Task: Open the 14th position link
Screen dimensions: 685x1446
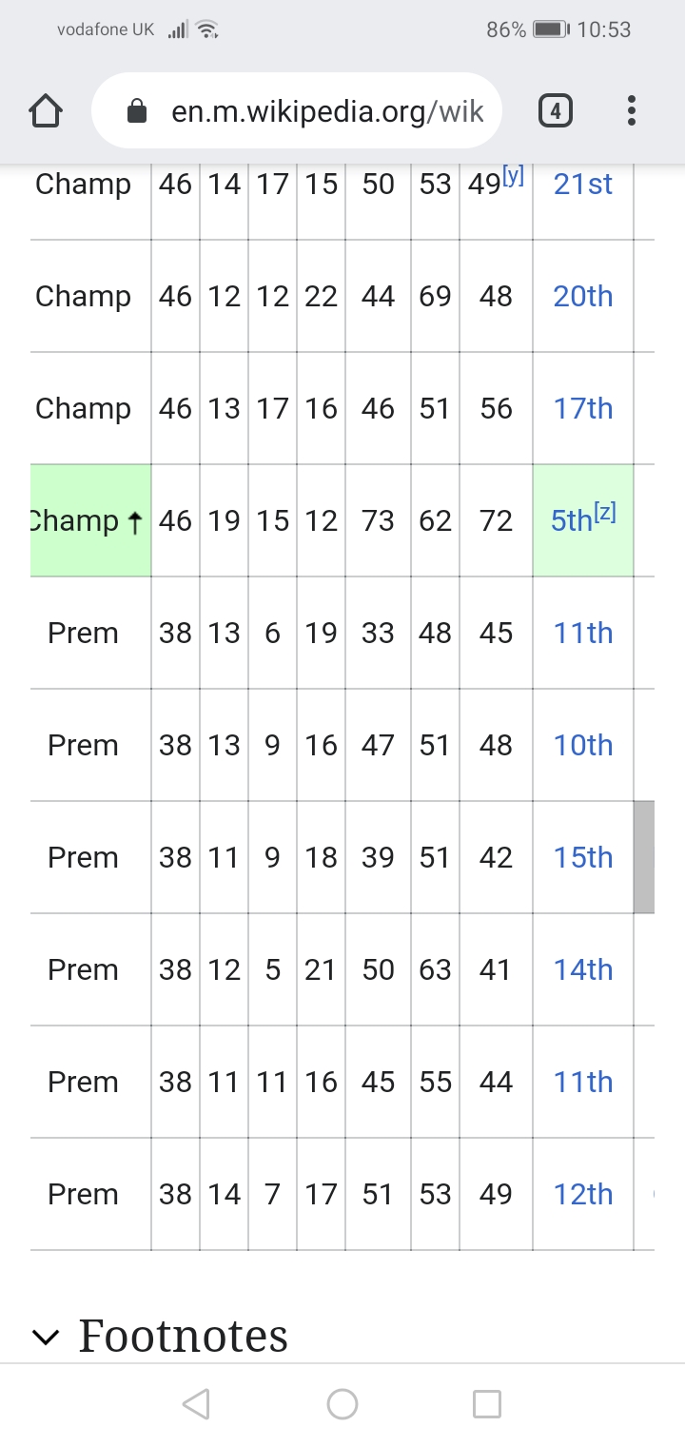Action: [582, 970]
